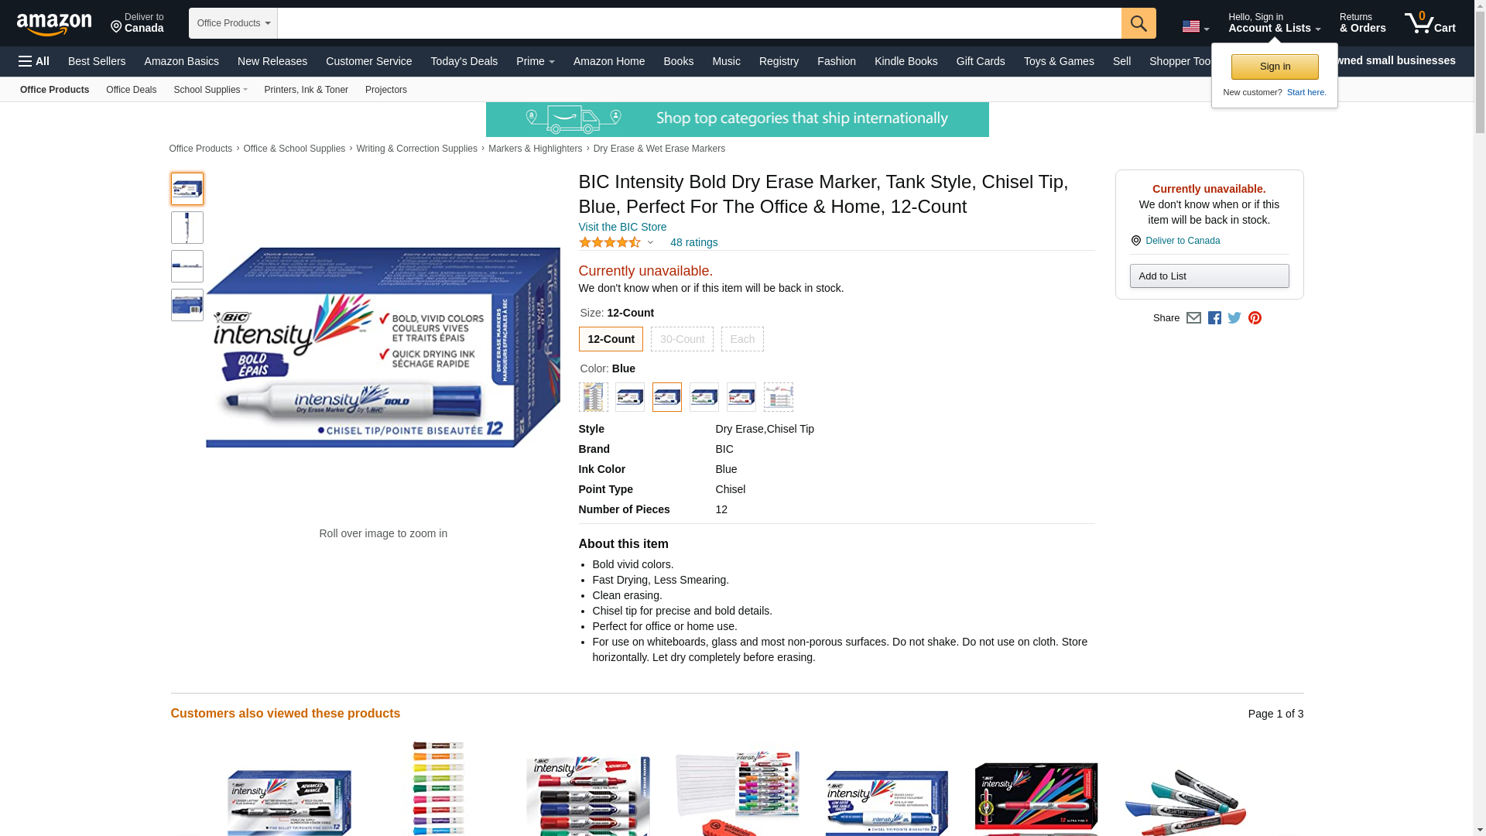Viewport: 1486px width, 836px height.
Task: Pick the first color swatch variant
Action: coord(593,397)
